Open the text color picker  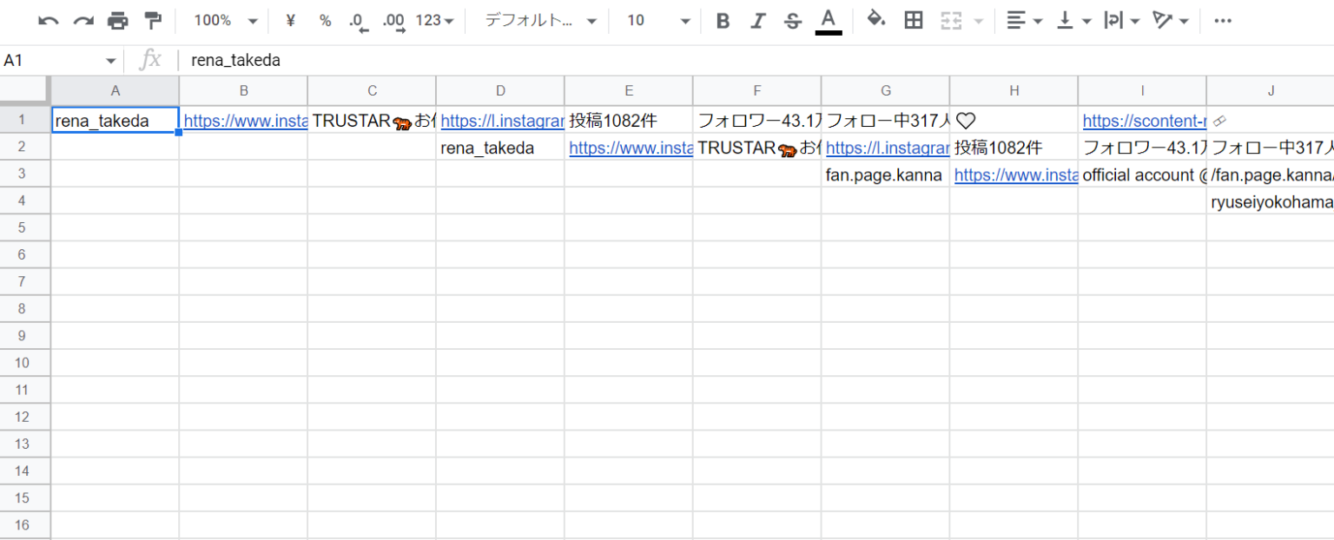(828, 19)
